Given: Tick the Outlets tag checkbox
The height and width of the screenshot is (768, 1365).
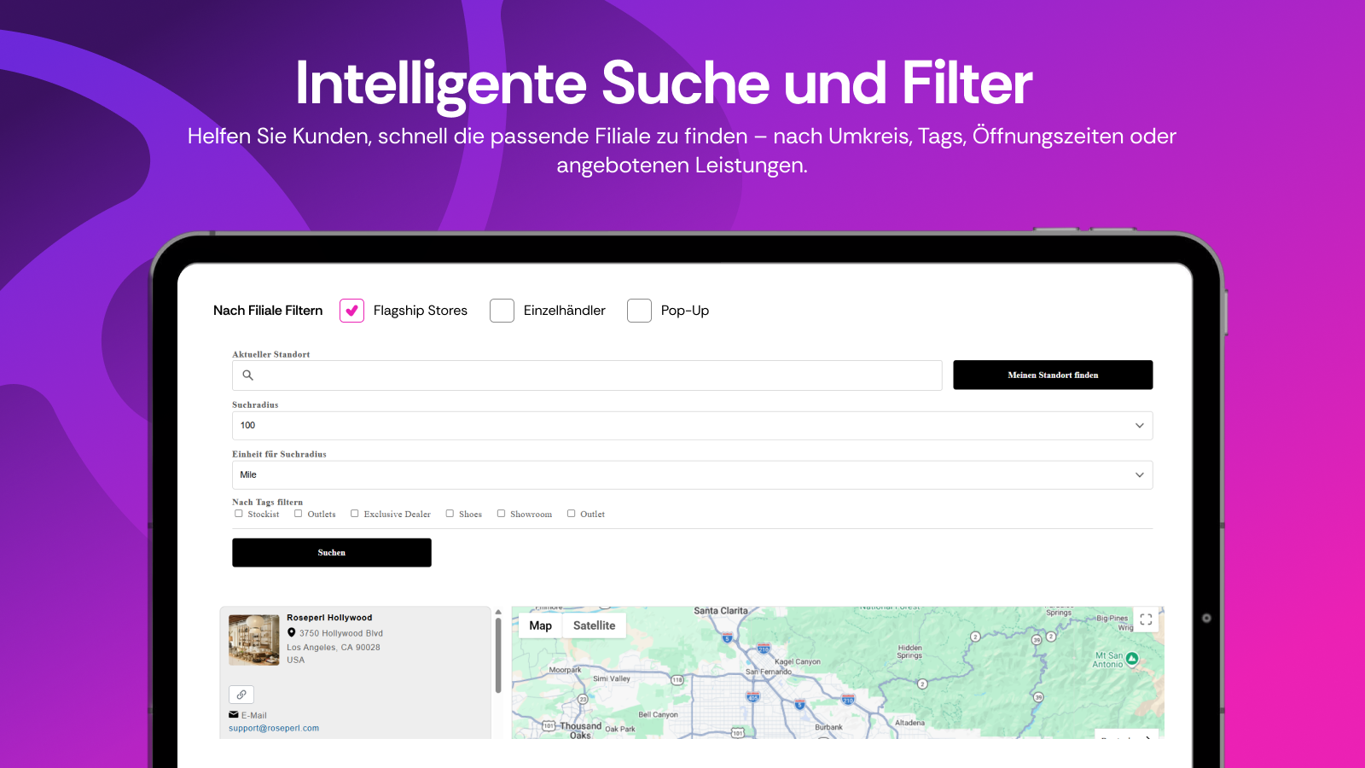Looking at the screenshot, I should pyautogui.click(x=299, y=514).
